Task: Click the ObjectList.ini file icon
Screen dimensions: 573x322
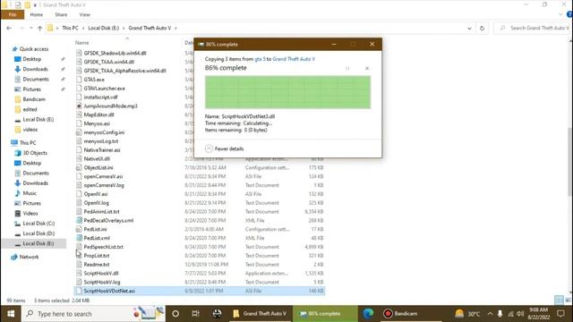Action: point(79,167)
